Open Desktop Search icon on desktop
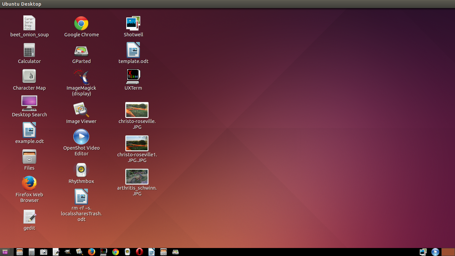Screen dimensions: 455x256 [29, 103]
